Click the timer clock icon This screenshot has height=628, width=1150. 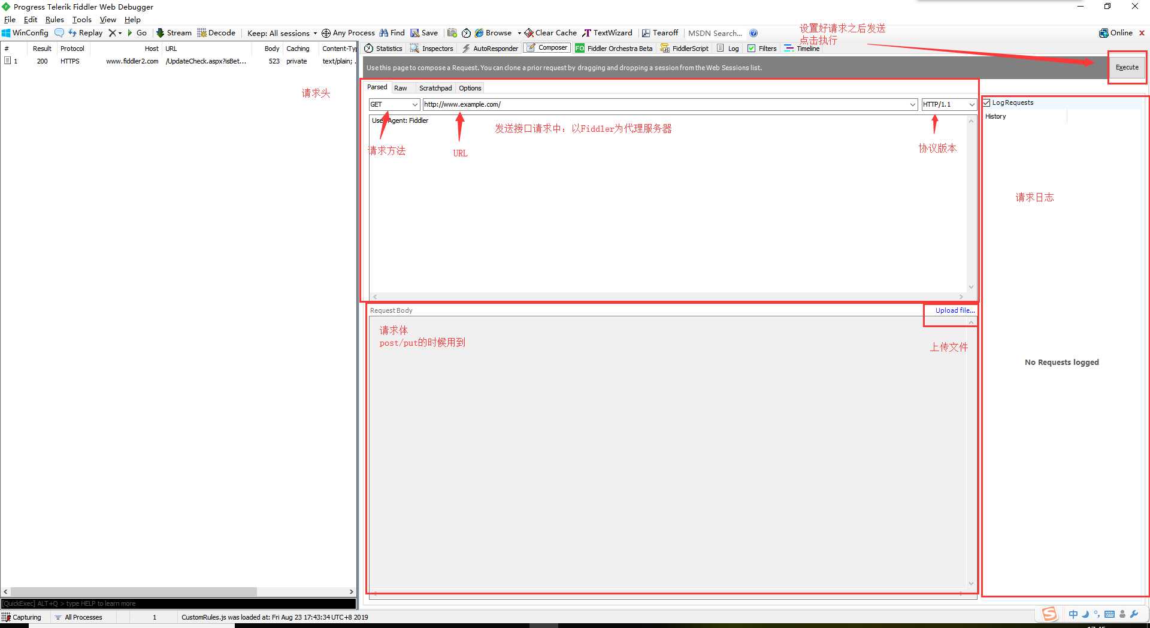[x=466, y=33]
